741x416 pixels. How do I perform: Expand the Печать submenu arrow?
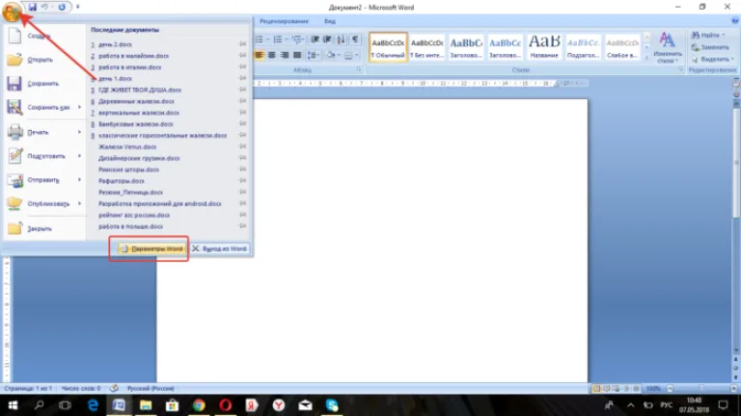tap(79, 132)
